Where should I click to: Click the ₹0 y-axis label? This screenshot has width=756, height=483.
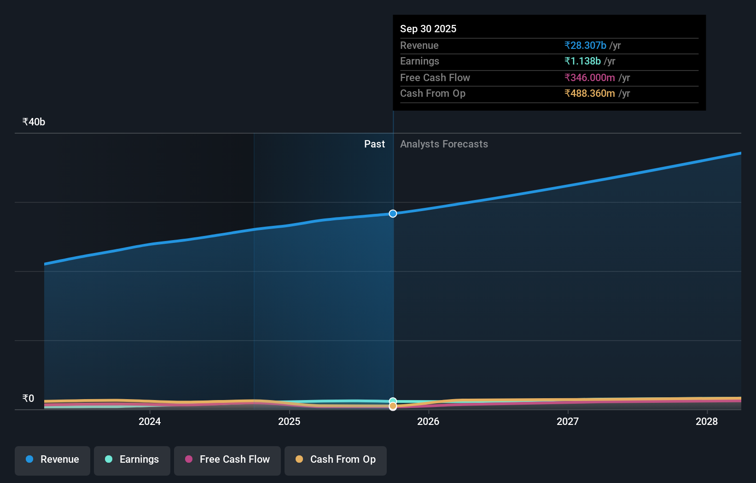click(28, 398)
